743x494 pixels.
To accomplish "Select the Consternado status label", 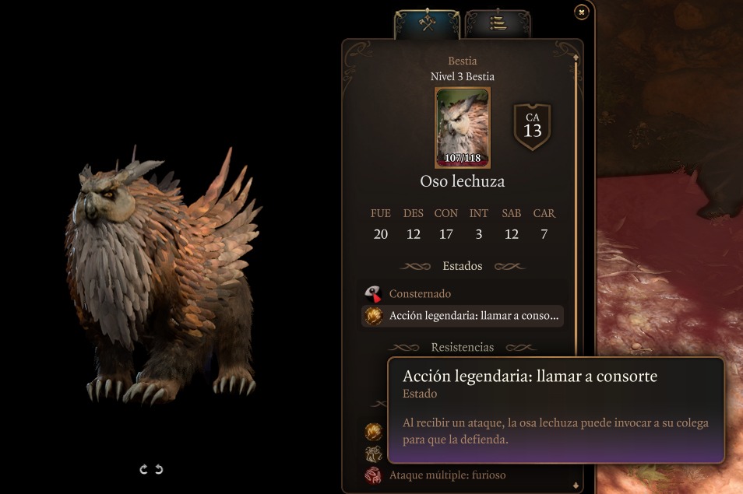I will point(420,294).
